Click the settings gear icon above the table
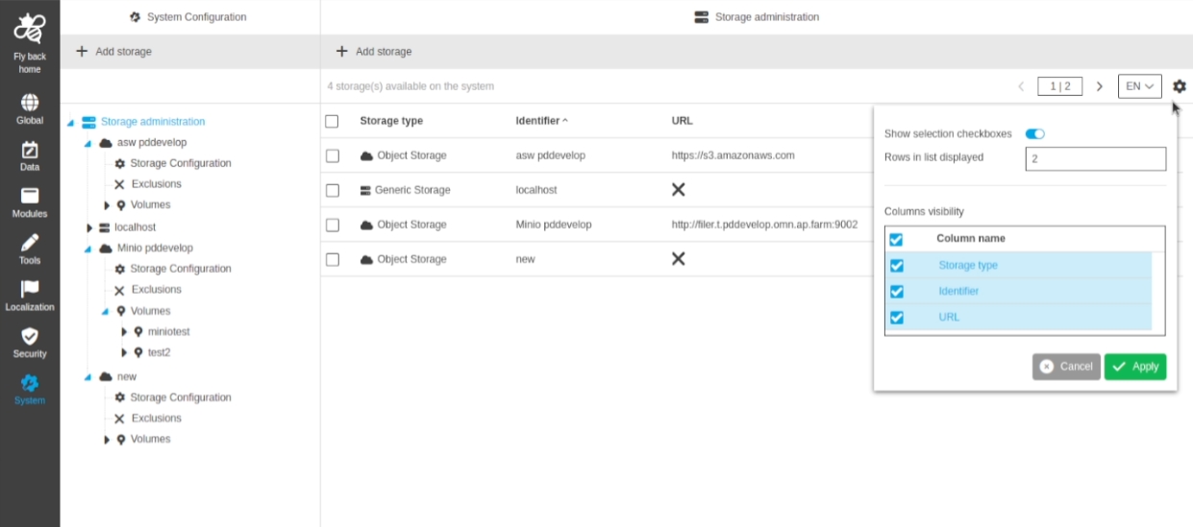This screenshot has width=1193, height=527. (1179, 86)
